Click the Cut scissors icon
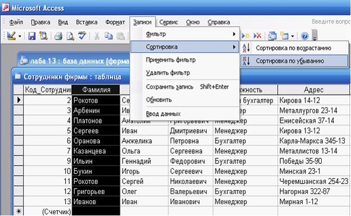Viewport: 351px width, 216px height. [x=97, y=36]
